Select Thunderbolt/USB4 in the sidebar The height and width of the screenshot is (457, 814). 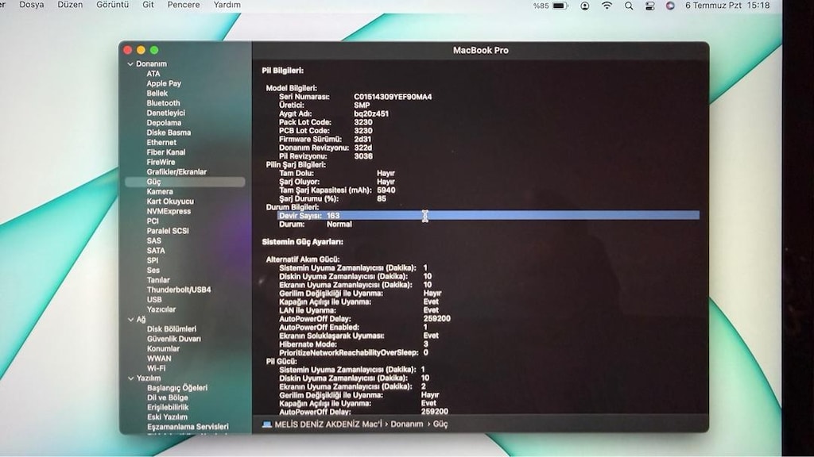[179, 290]
